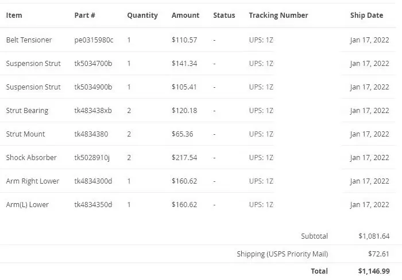Click the Shipping (USPS Priority Mail) label
402x280 pixels.
click(283, 254)
